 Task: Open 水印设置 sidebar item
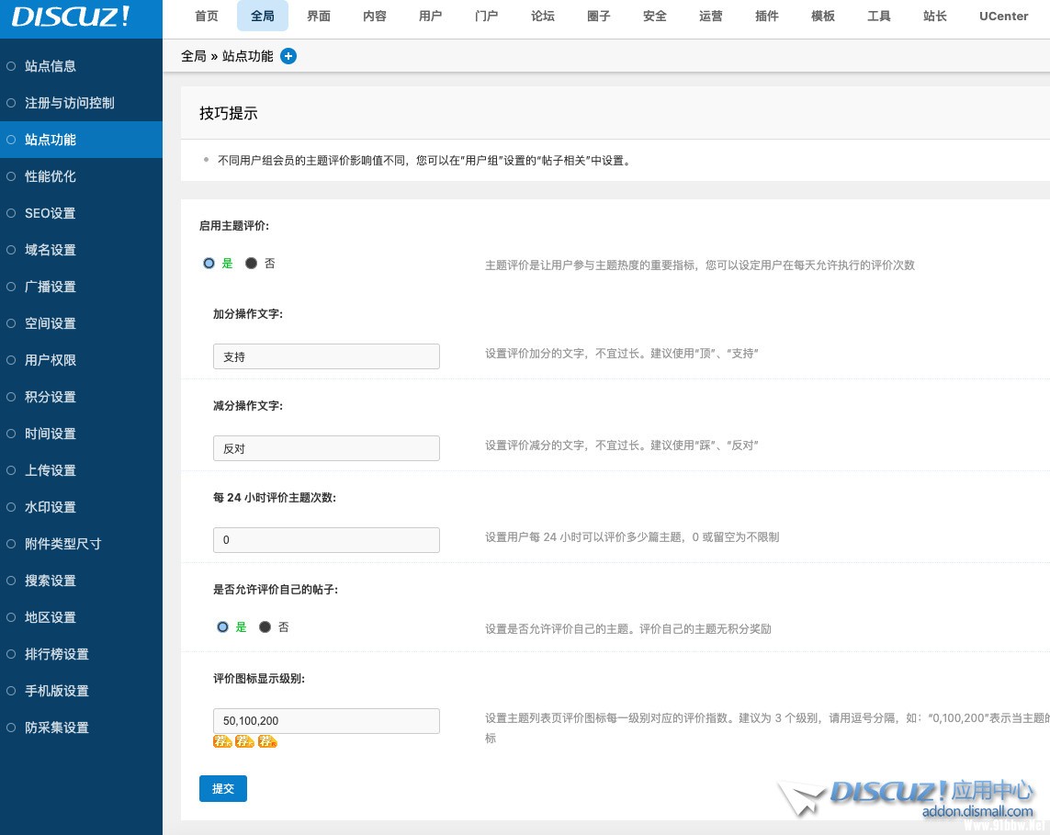51,507
